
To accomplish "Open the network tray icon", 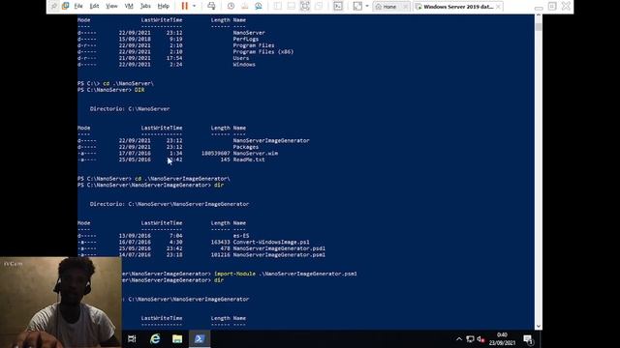I will (470, 339).
